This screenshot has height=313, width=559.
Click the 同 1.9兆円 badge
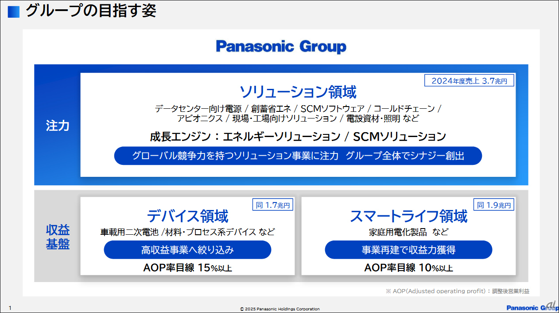click(x=494, y=205)
